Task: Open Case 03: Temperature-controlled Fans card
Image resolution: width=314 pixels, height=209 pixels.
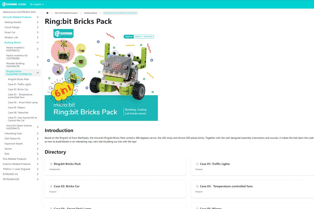Action: tap(252, 189)
